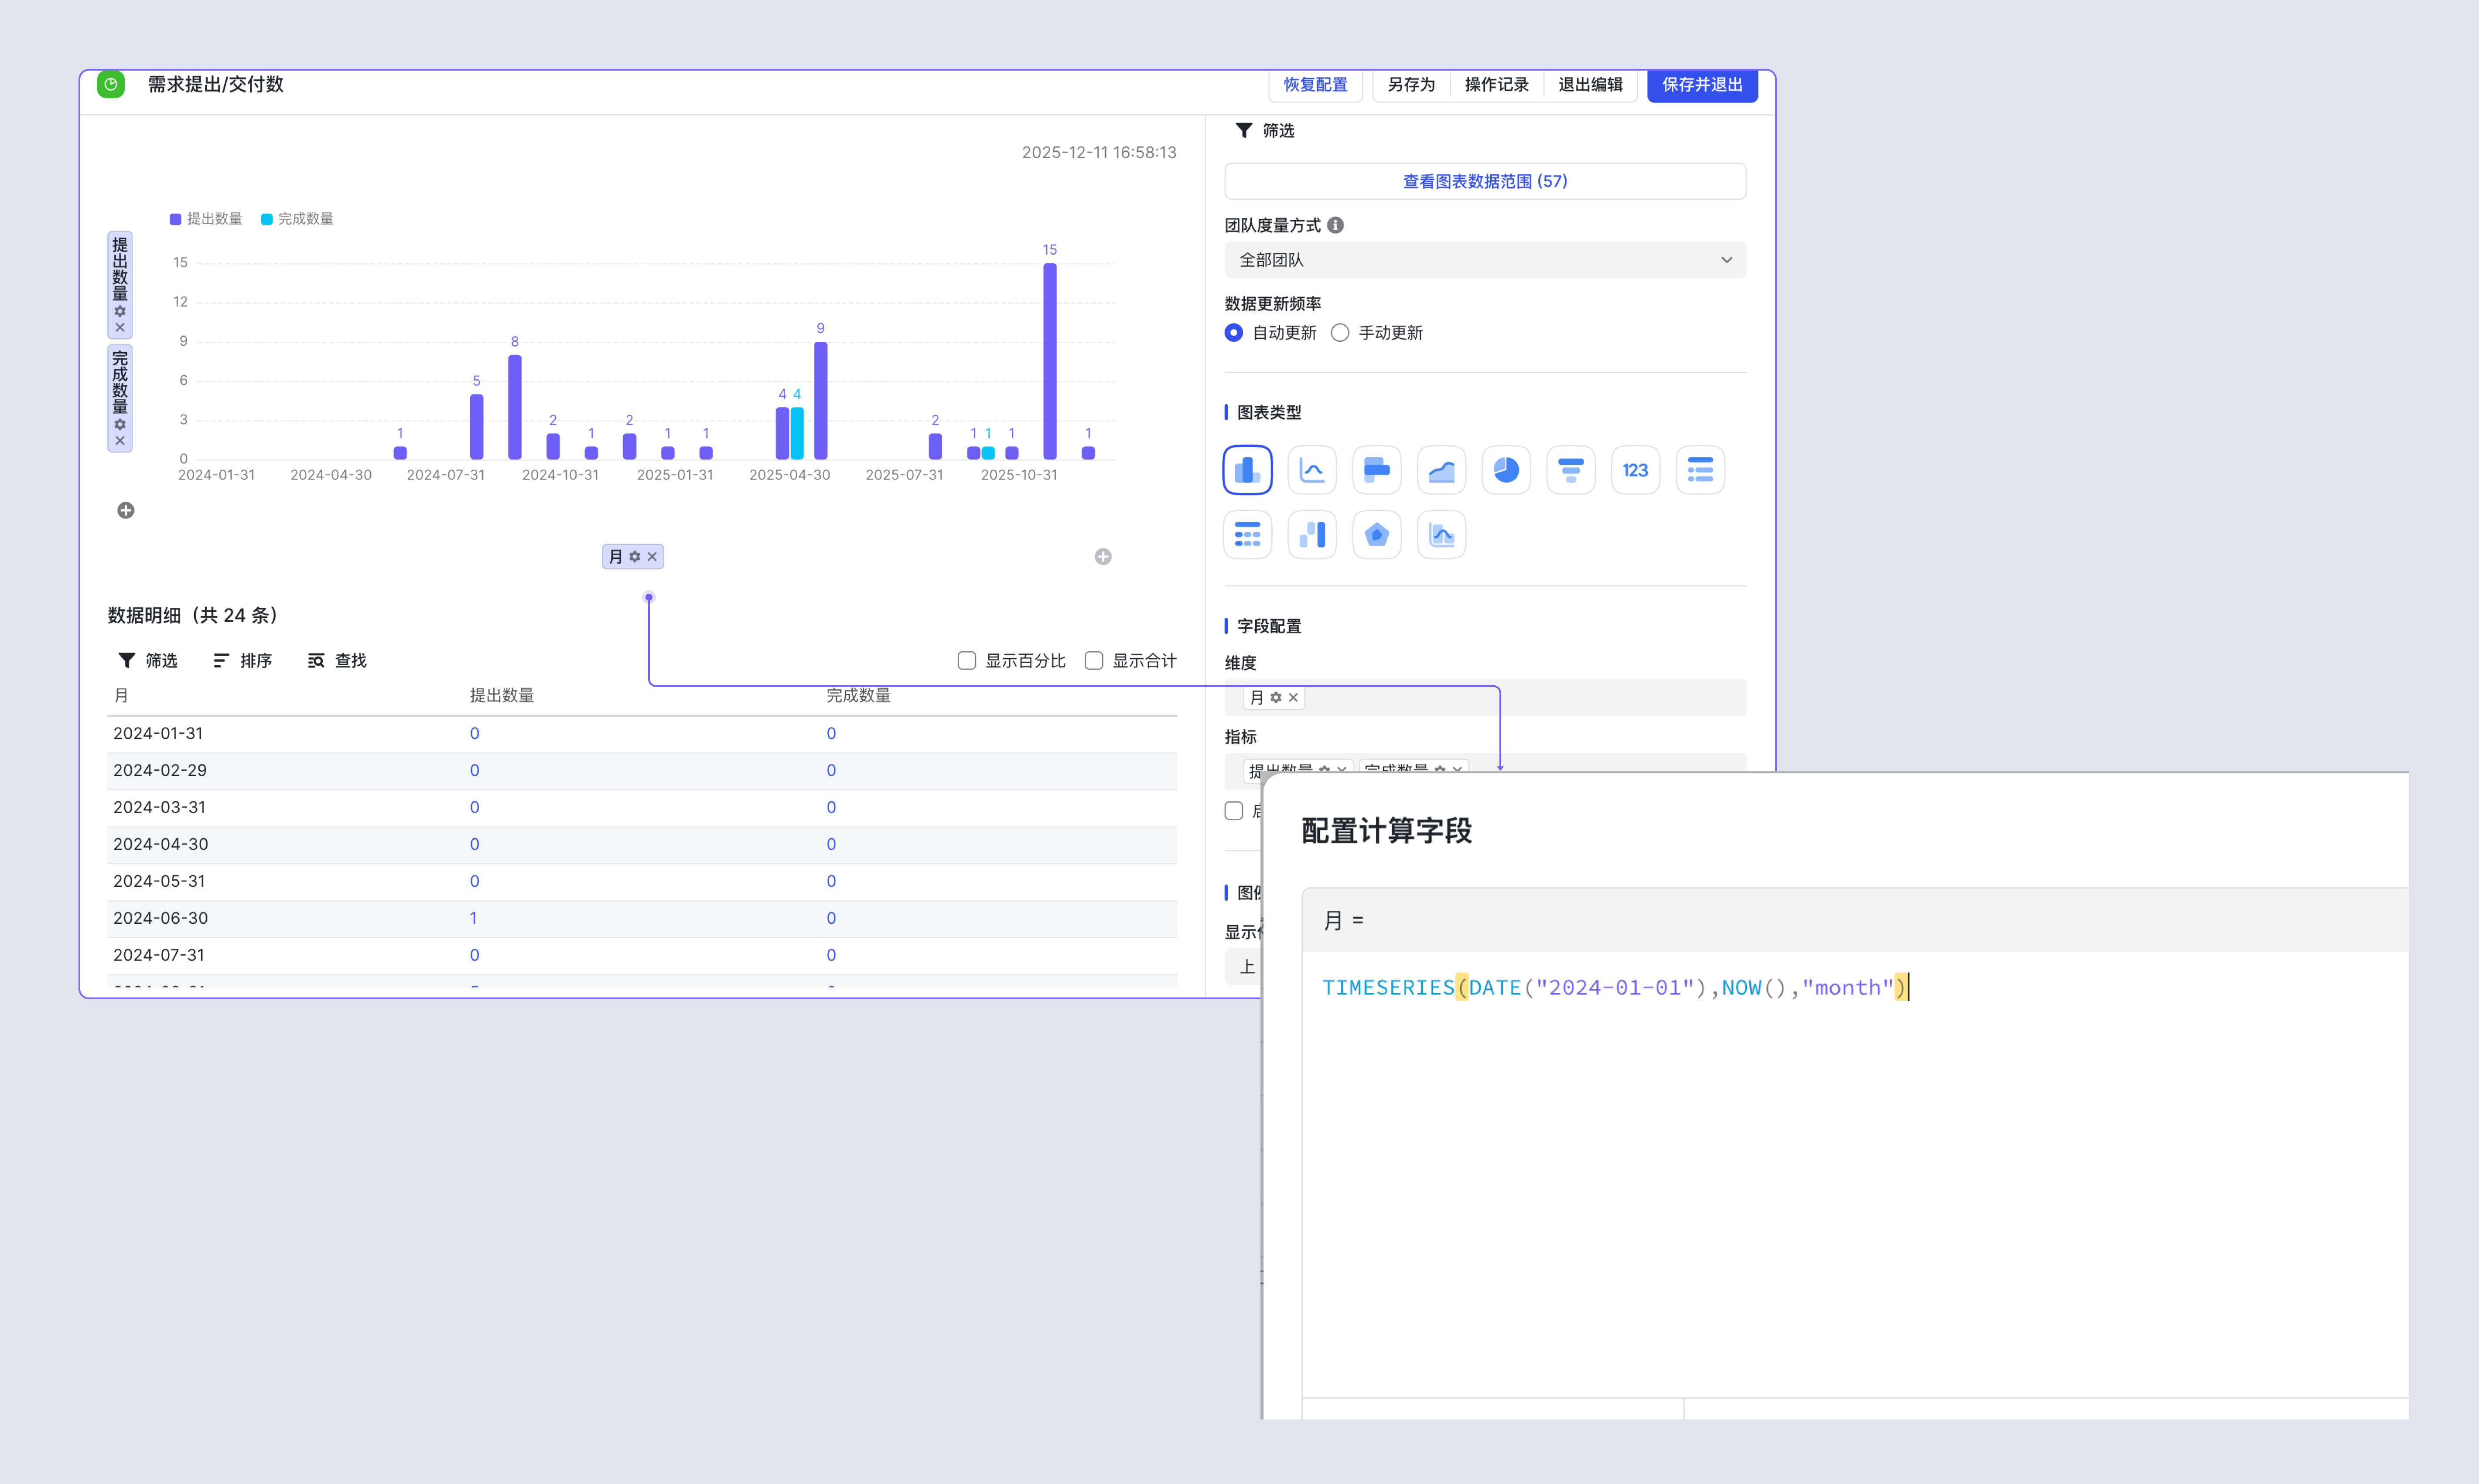
Task: Click the 配置计算字段 dialog title
Action: 1386,831
